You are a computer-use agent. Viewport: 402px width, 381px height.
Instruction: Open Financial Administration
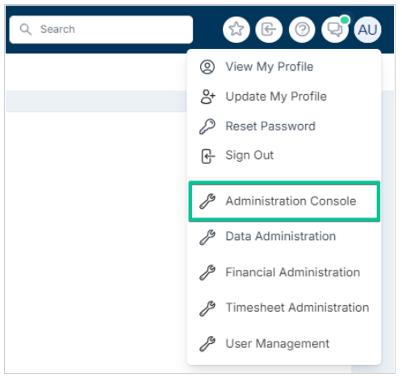click(x=284, y=272)
